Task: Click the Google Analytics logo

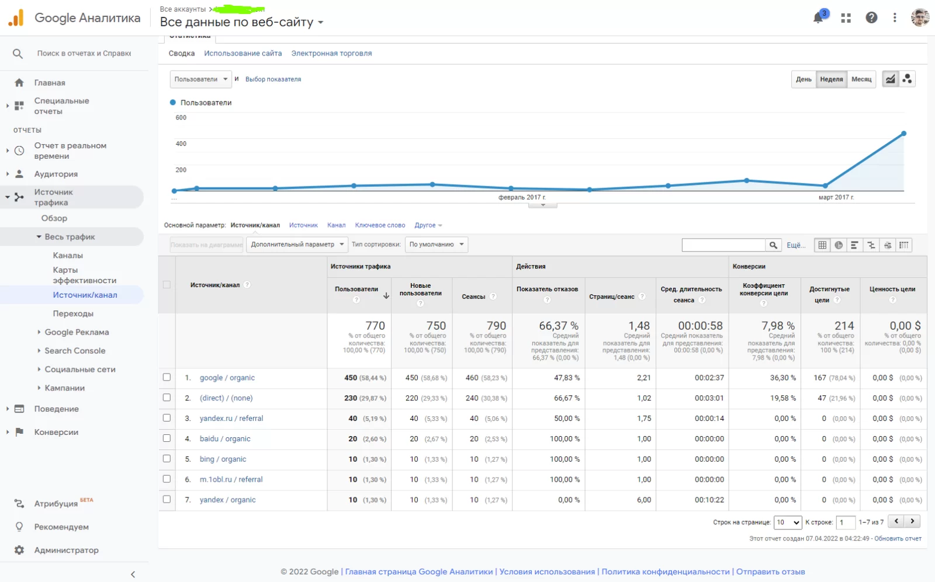Action: pos(16,18)
